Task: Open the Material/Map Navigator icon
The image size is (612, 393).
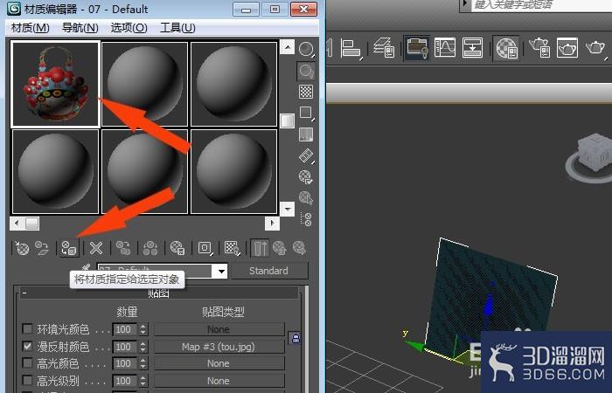Action: pos(307,219)
